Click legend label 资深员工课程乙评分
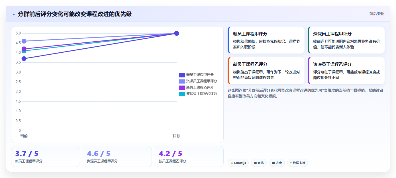The width and height of the screenshot is (396, 178). 202,94
